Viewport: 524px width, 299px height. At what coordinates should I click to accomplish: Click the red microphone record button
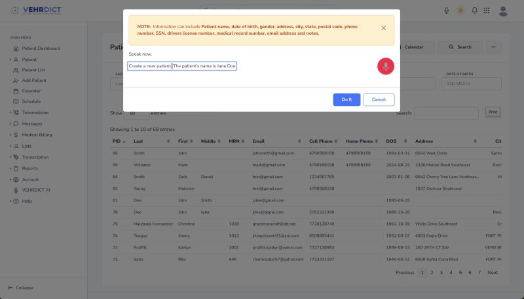(x=386, y=66)
